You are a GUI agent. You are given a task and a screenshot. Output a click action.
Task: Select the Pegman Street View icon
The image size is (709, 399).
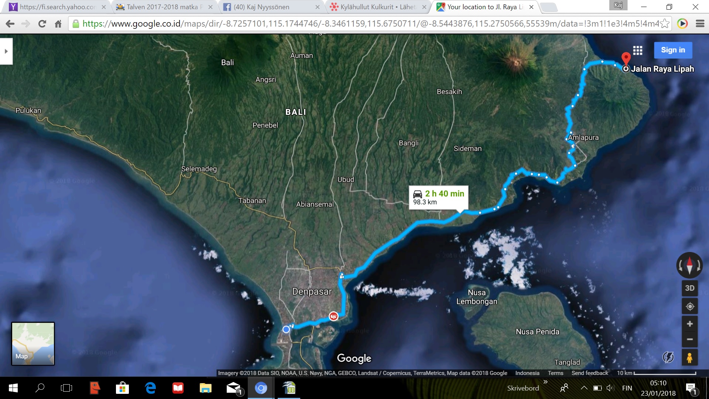(x=689, y=358)
